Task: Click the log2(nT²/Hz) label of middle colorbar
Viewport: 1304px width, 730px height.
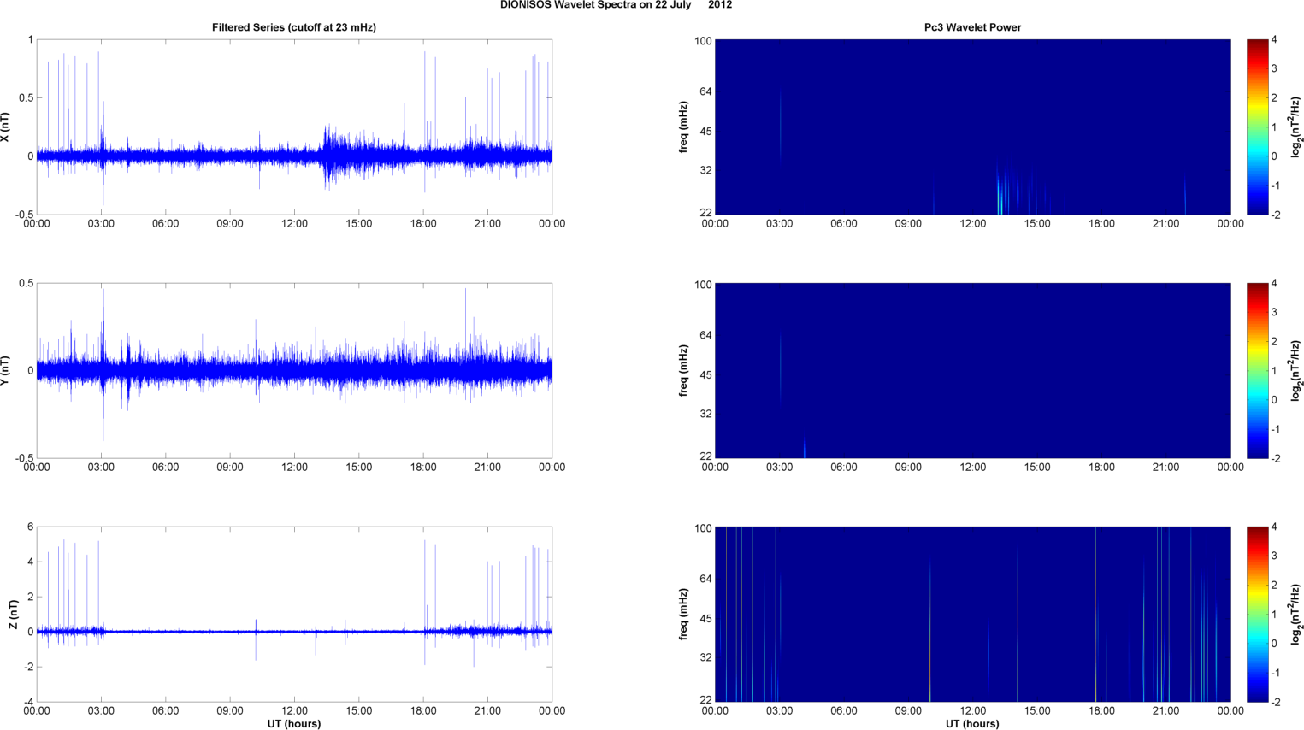Action: point(1295,371)
